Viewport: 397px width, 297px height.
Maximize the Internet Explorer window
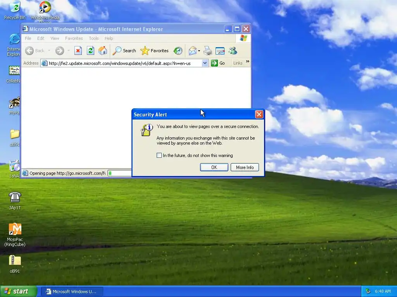pyautogui.click(x=237, y=29)
